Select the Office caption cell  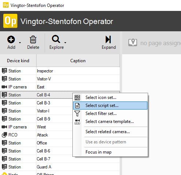click(x=54, y=143)
